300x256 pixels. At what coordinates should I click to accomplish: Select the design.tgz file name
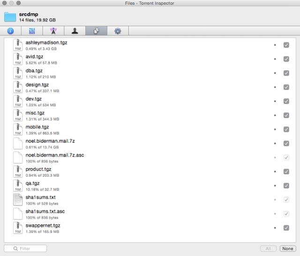coord(37,85)
